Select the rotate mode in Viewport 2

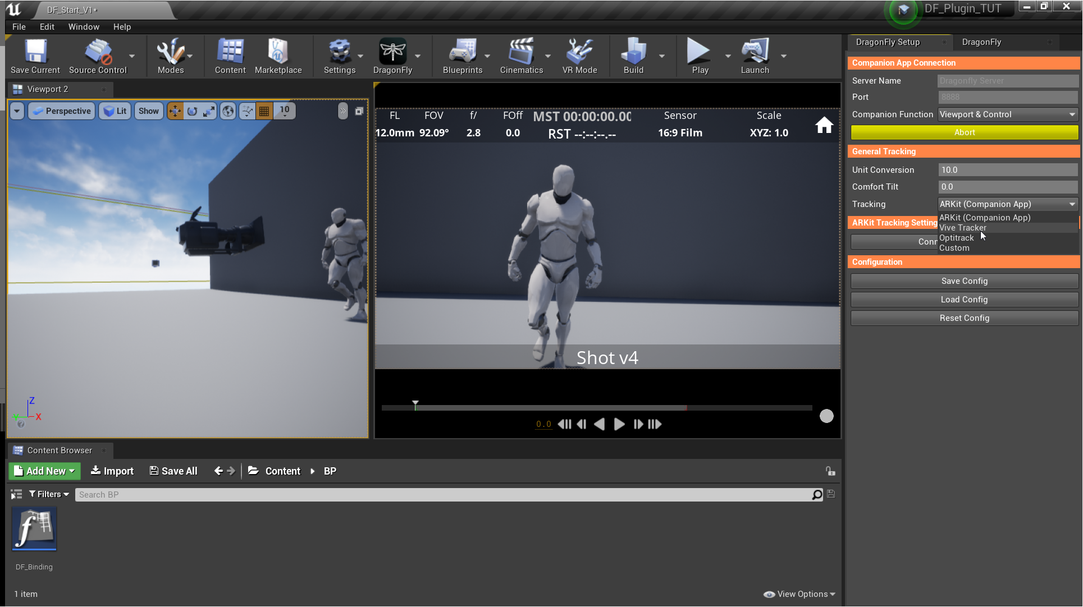tap(192, 111)
